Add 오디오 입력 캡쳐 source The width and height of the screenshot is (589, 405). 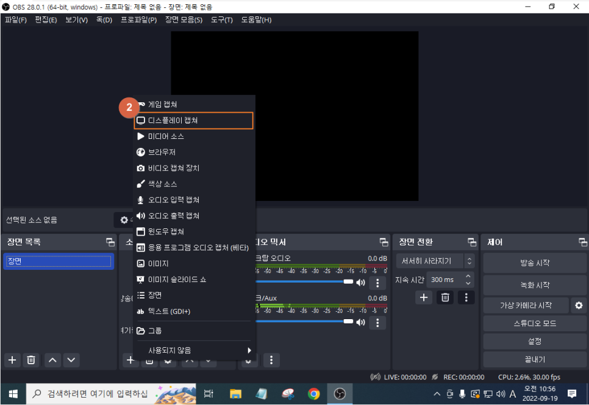[194, 200]
